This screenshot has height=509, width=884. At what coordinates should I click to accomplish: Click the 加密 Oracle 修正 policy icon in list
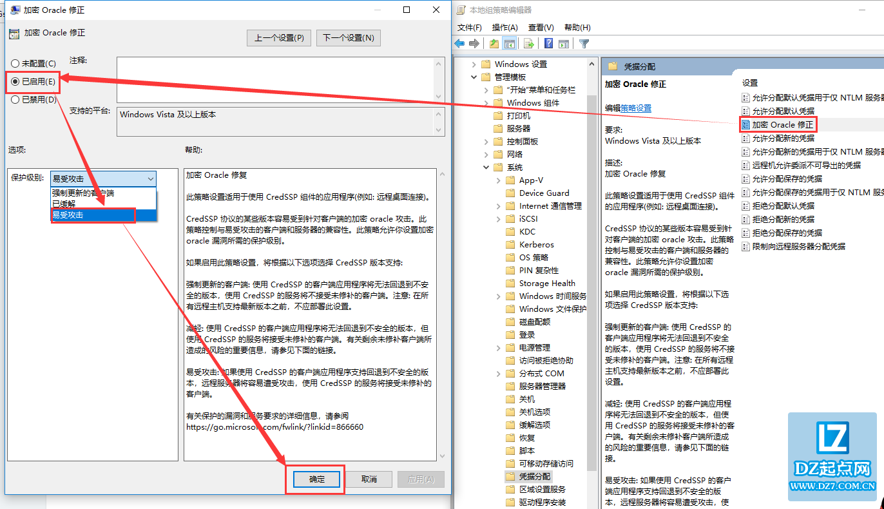tap(746, 124)
